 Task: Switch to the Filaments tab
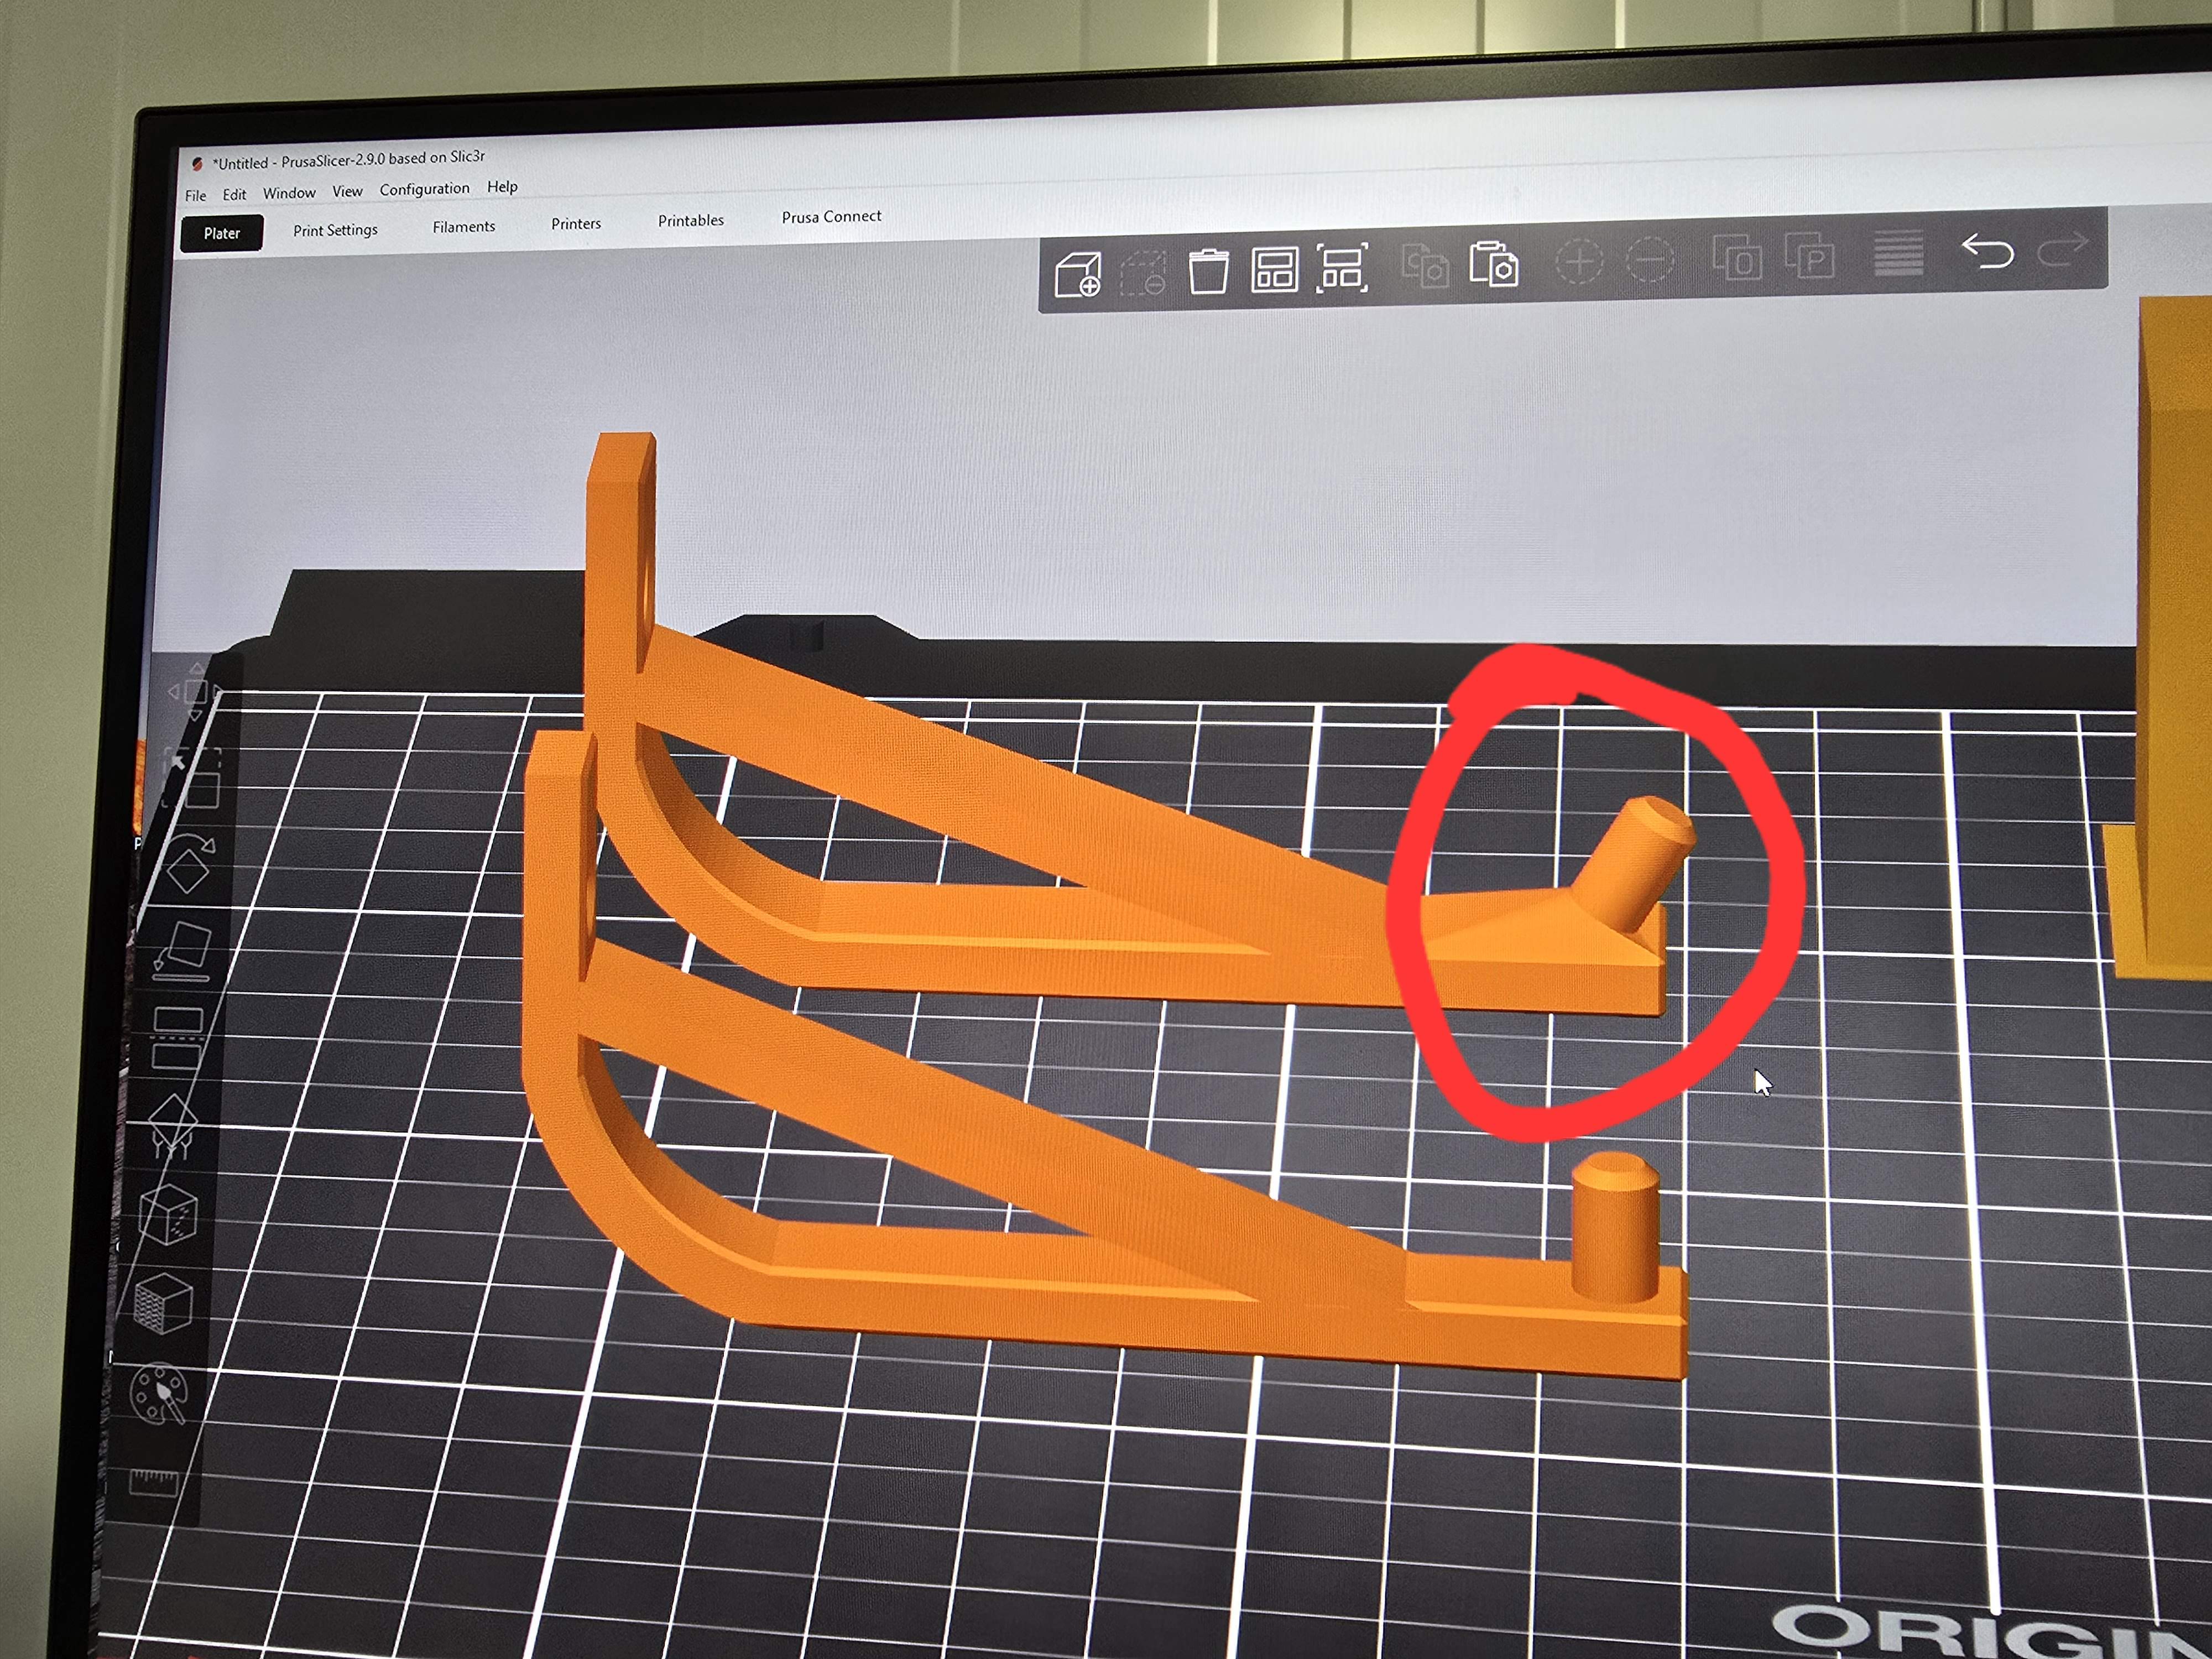coord(464,227)
